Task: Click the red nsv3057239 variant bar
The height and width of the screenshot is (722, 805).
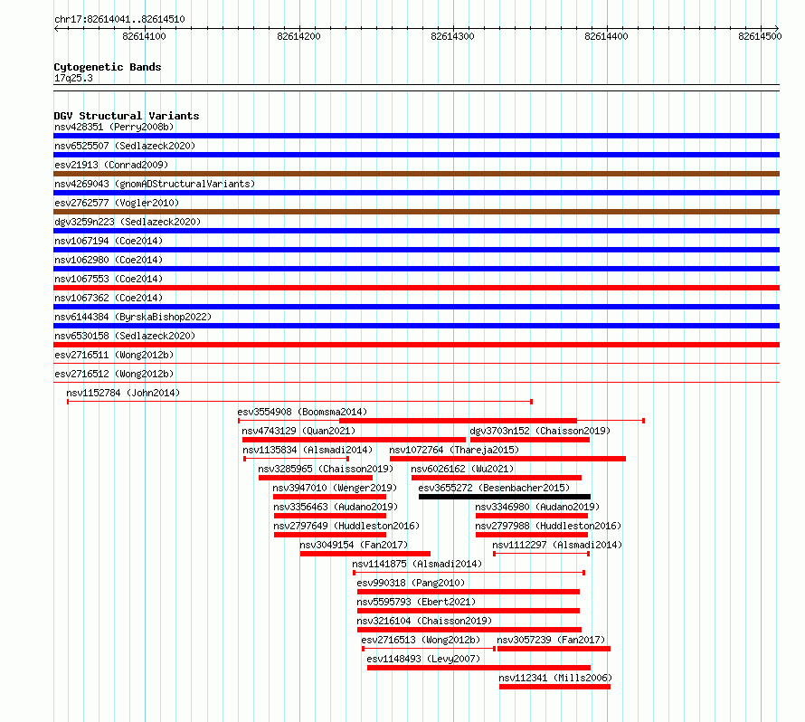Action: coord(554,649)
